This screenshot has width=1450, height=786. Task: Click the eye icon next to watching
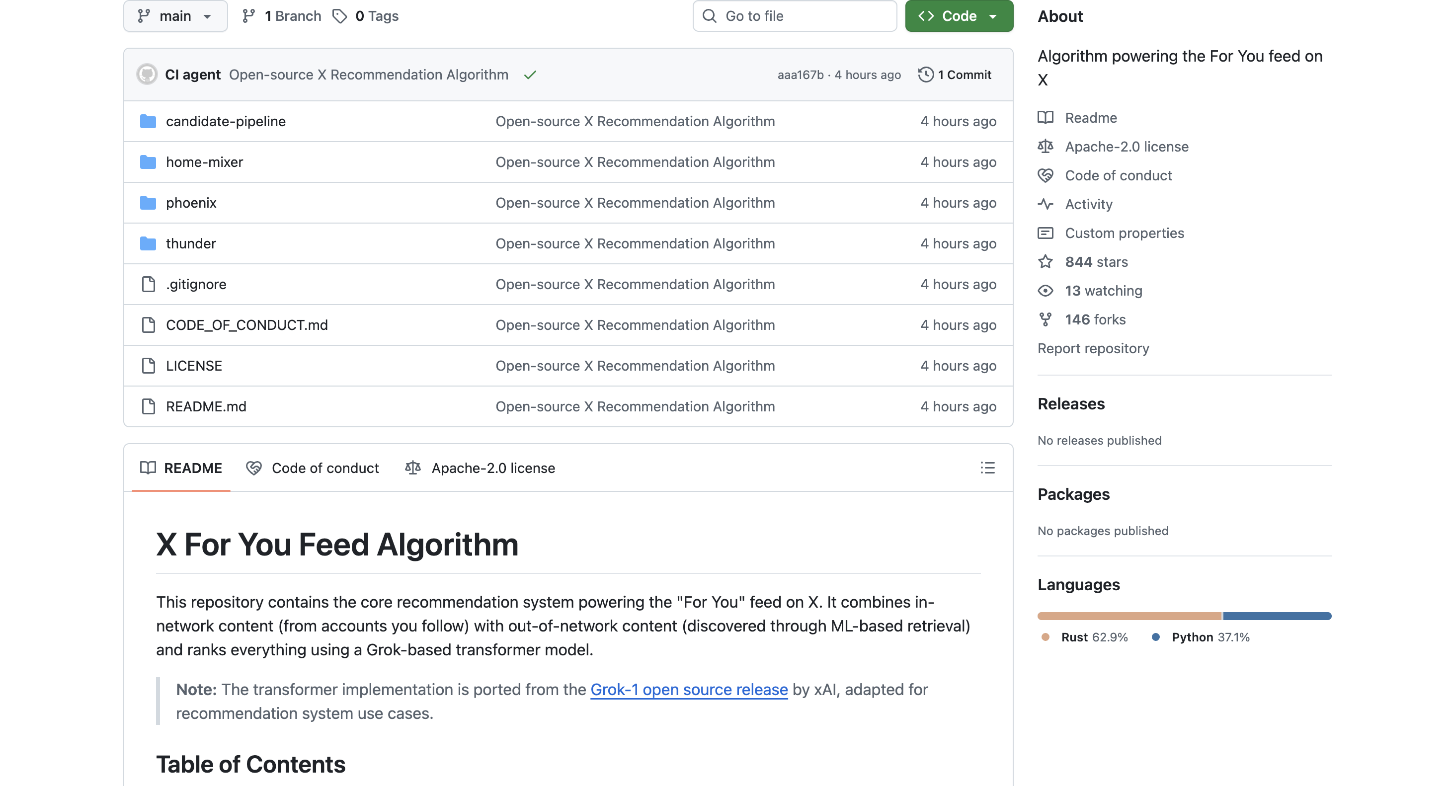point(1046,290)
